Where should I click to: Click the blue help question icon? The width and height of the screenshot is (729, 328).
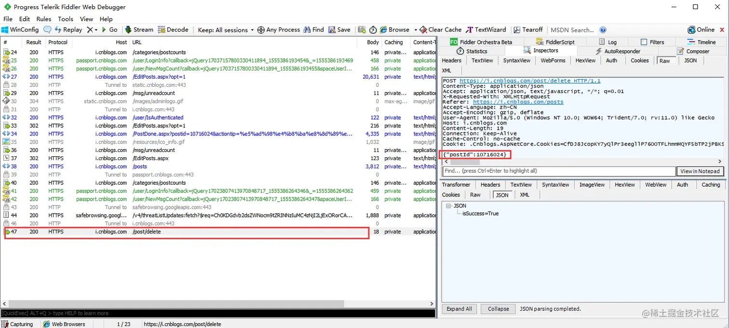[603, 30]
